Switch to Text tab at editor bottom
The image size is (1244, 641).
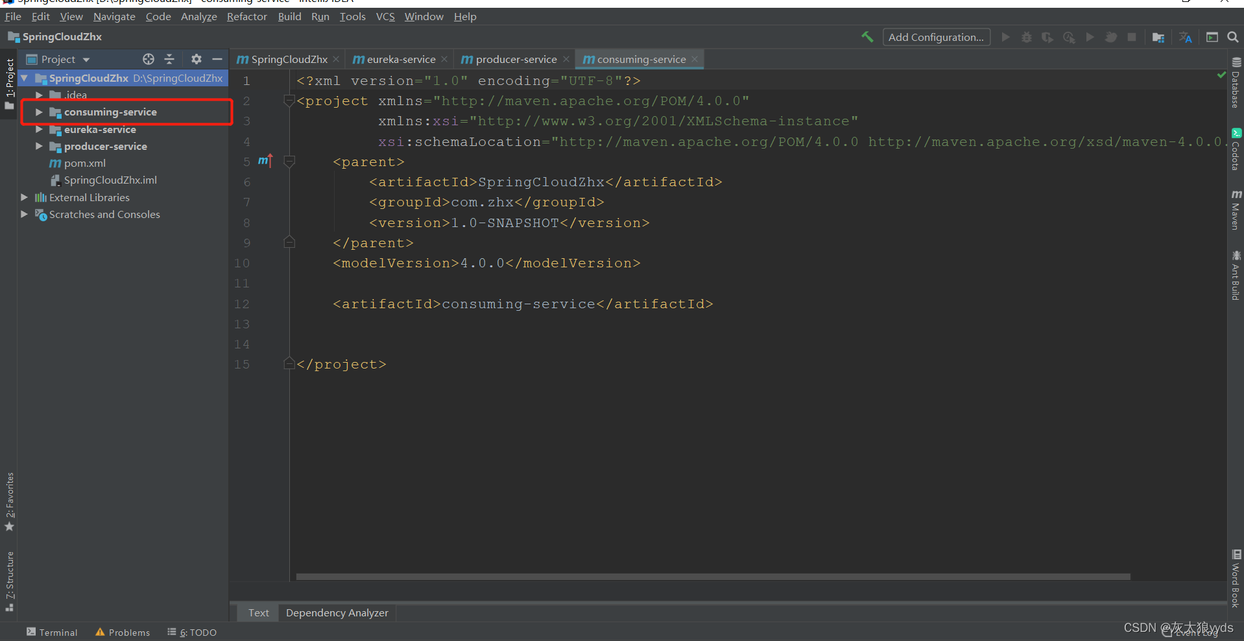258,612
